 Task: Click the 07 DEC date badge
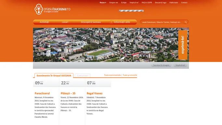91,83
